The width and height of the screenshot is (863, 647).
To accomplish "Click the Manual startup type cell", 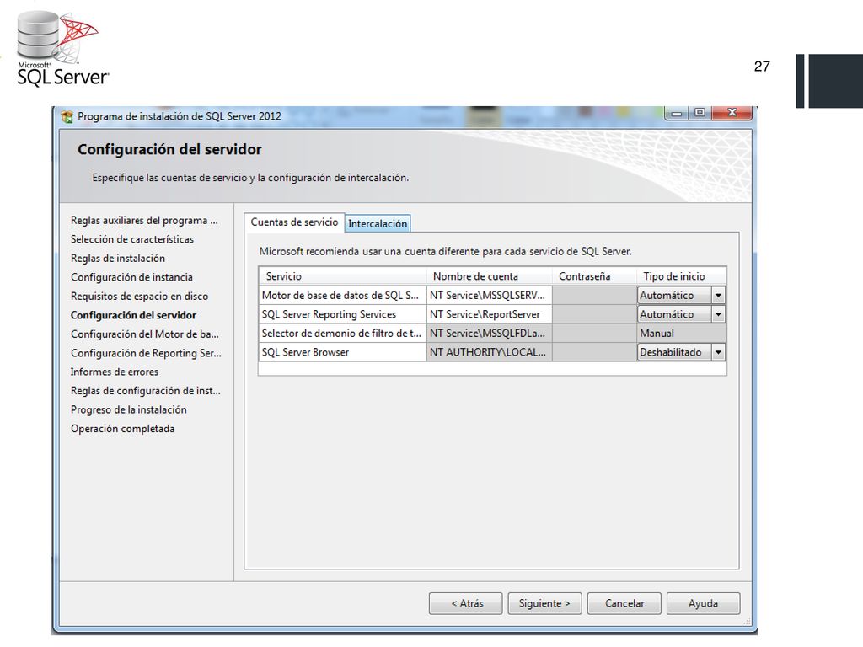I will [x=681, y=334].
